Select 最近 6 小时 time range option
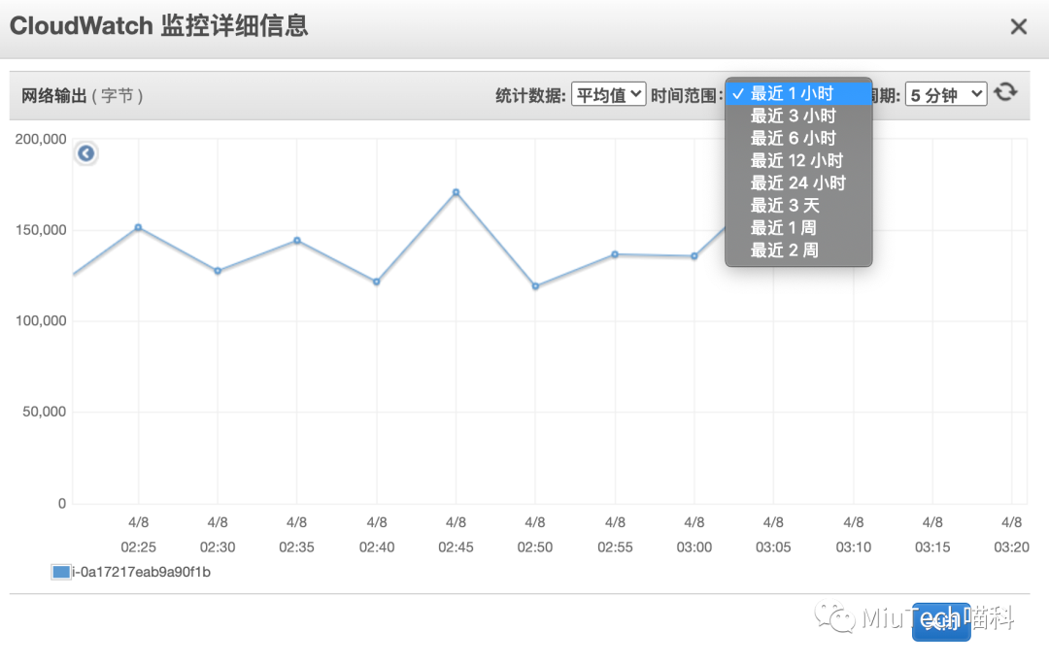This screenshot has height=664, width=1049. (x=798, y=139)
